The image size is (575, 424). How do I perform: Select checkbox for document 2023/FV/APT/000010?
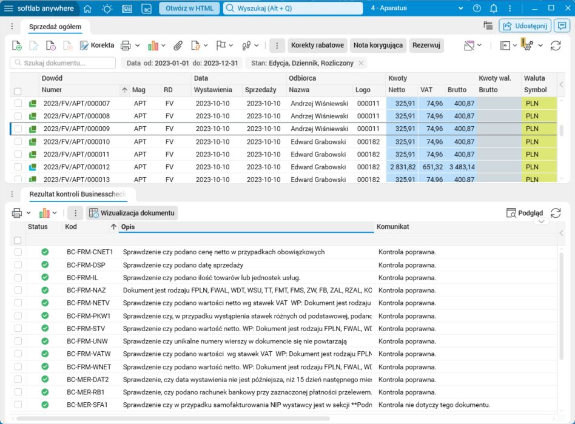pos(18,142)
